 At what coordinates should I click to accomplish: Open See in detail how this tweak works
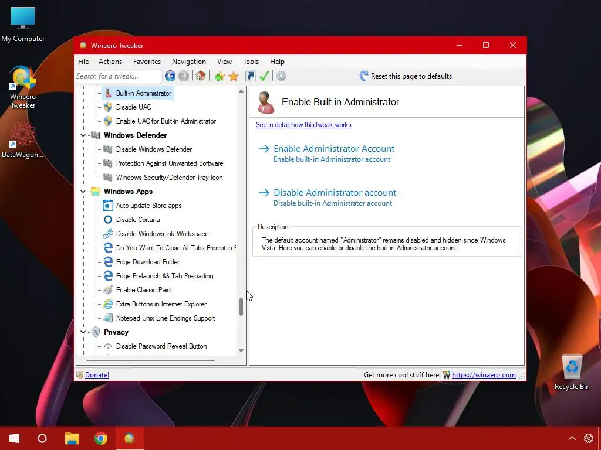pyautogui.click(x=303, y=125)
